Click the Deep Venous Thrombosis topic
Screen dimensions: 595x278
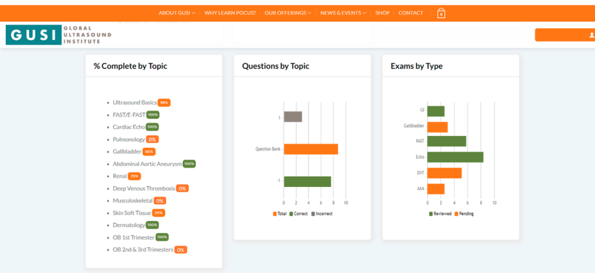144,188
